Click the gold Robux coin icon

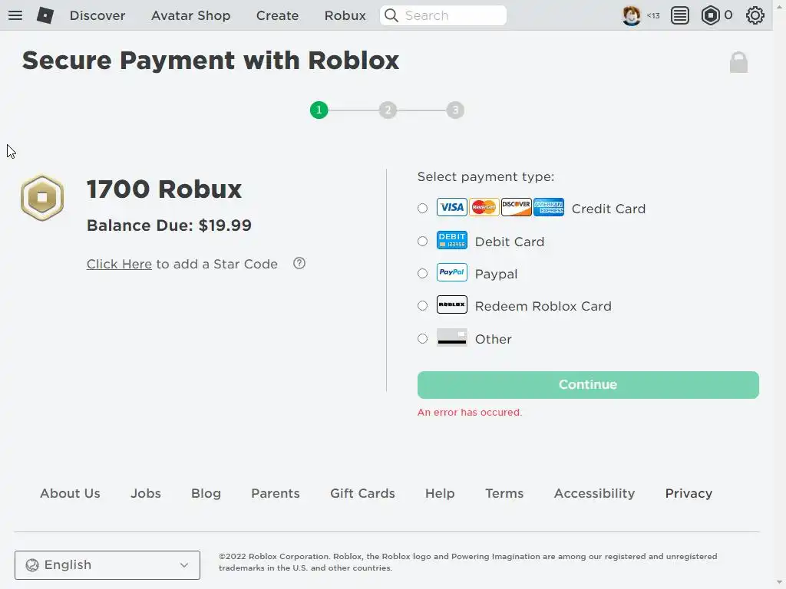pyautogui.click(x=42, y=198)
